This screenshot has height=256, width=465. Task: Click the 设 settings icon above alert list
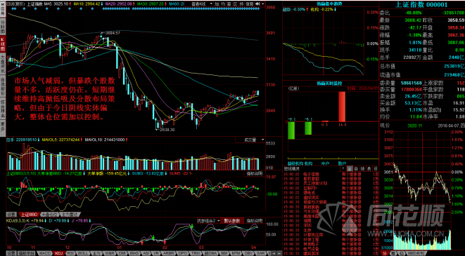(376, 168)
